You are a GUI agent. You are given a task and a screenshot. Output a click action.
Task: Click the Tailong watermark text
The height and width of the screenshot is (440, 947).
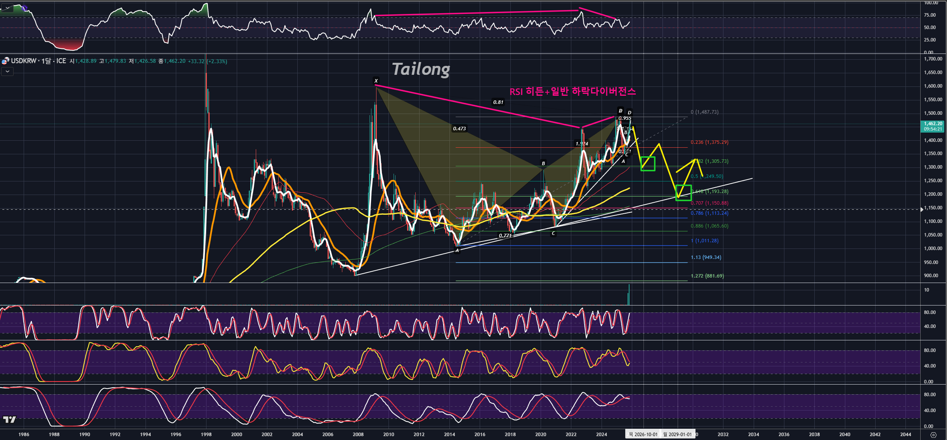tap(421, 69)
